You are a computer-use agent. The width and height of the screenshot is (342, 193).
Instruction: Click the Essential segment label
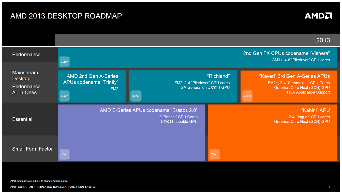tap(22, 119)
